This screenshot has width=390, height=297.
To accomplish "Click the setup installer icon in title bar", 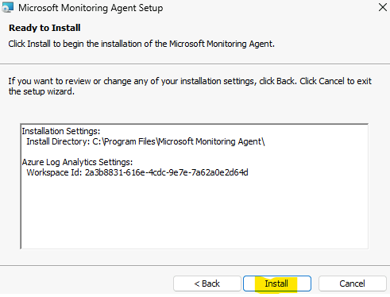I will 7,7.
